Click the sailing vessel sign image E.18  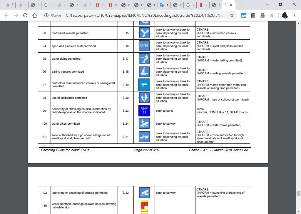[x=144, y=72]
